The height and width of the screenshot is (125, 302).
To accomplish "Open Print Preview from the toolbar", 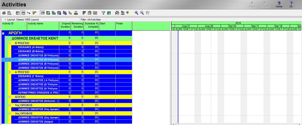I will click(9, 13).
